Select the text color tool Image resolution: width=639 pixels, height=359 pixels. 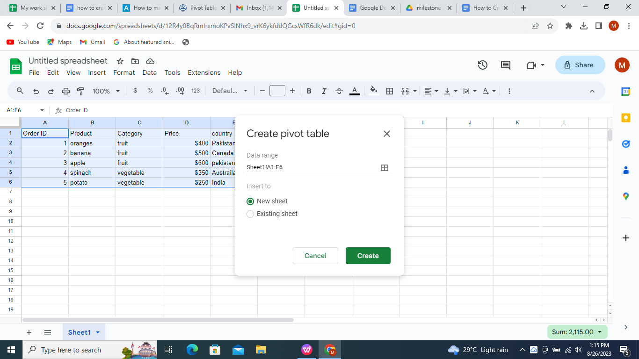pyautogui.click(x=355, y=91)
